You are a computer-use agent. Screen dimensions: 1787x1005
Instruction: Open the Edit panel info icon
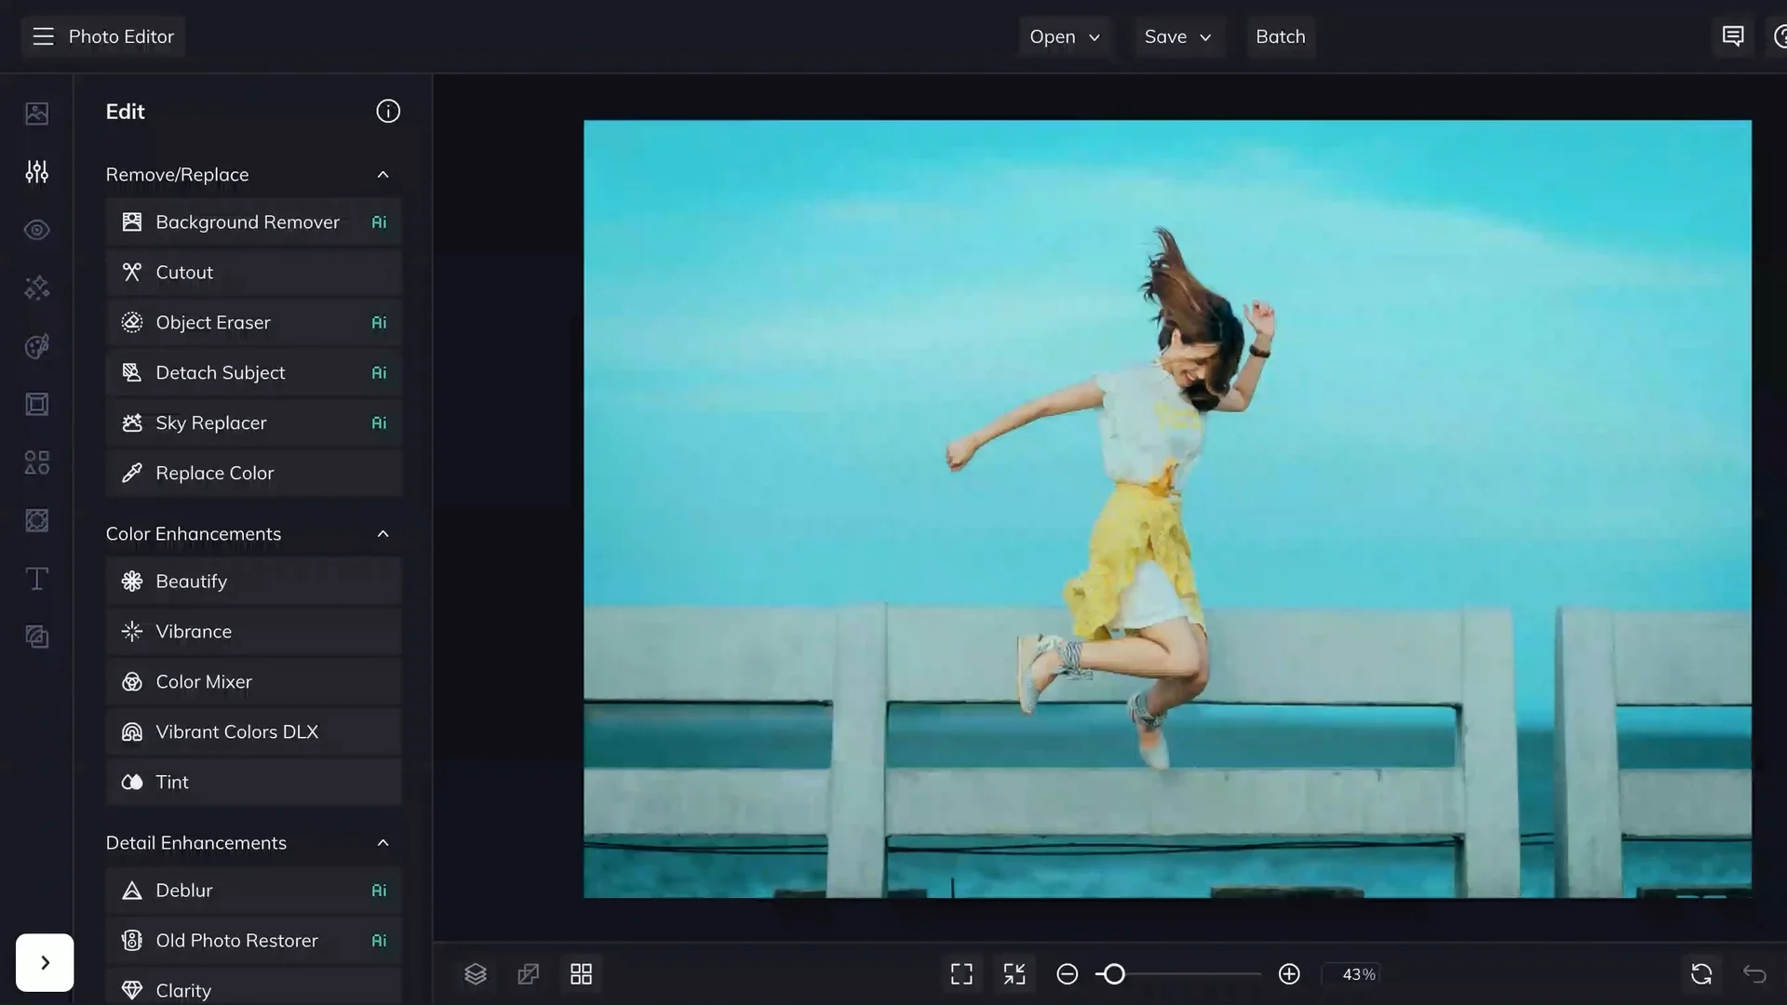[x=388, y=112]
